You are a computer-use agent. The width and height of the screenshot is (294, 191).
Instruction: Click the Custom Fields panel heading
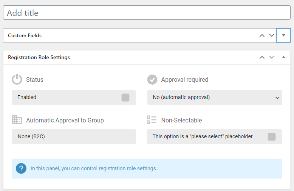point(25,35)
